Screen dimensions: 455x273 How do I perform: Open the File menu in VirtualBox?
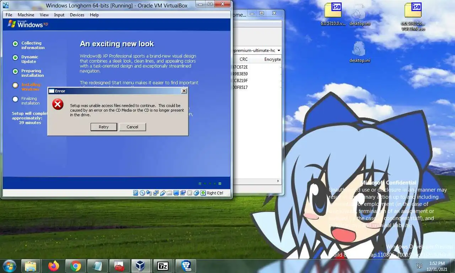tap(9, 15)
